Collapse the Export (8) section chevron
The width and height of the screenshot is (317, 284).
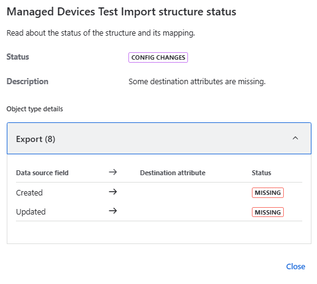[x=295, y=138]
